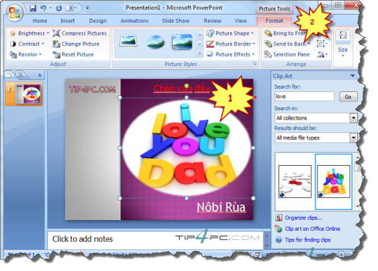Click the Search for field containing 'love'

point(304,96)
